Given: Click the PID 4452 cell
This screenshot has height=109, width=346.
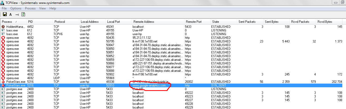Looking at the screenshot, I should pyautogui.click(x=30, y=27).
